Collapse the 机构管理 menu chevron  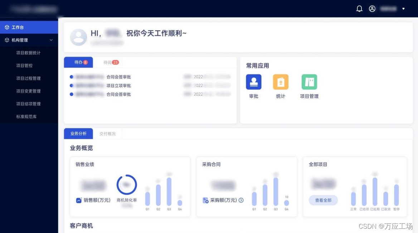tap(51, 40)
